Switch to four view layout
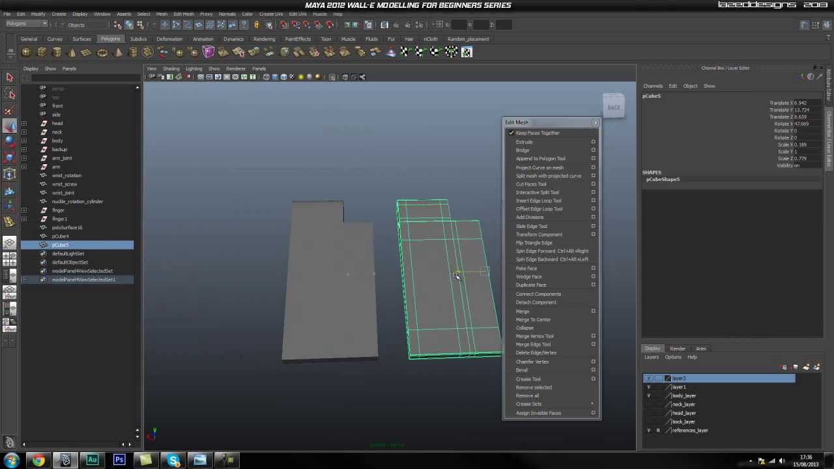The image size is (834, 469). click(x=9, y=258)
